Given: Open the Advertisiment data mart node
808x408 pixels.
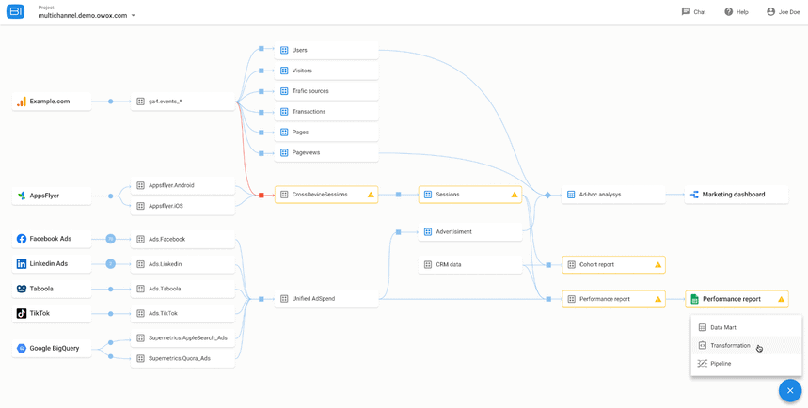Looking at the screenshot, I should tap(470, 232).
